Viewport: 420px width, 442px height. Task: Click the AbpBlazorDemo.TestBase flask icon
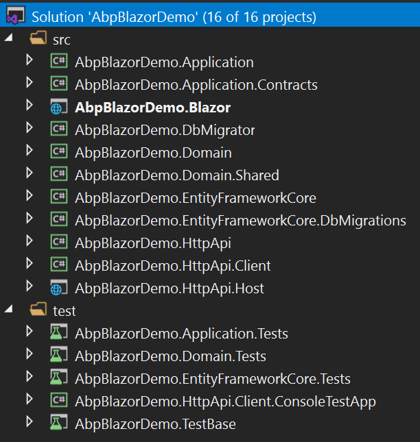[x=59, y=424]
